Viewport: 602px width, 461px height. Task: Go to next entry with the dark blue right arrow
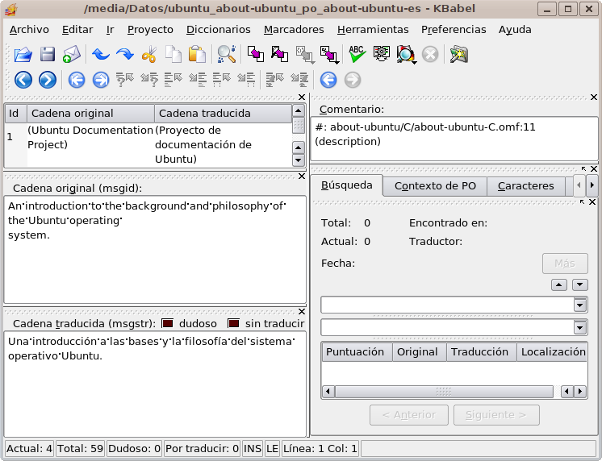[48, 80]
